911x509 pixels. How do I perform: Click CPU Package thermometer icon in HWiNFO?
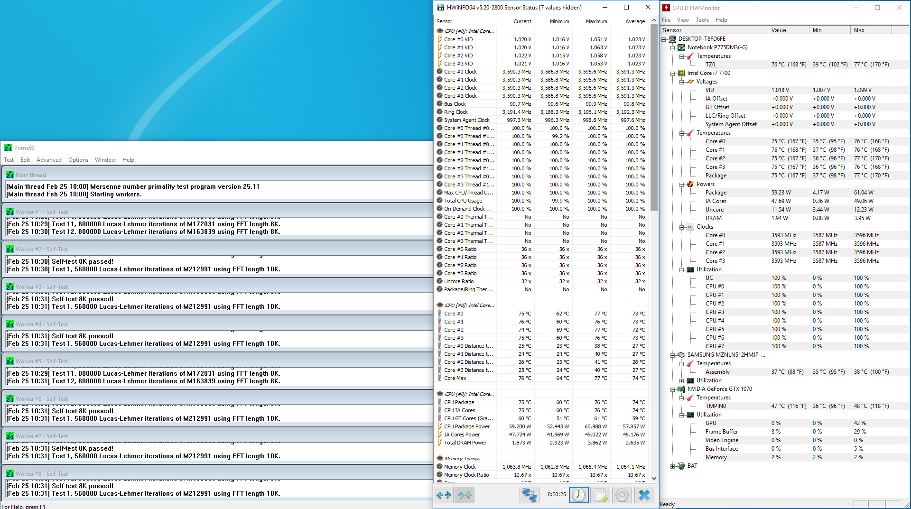point(440,402)
